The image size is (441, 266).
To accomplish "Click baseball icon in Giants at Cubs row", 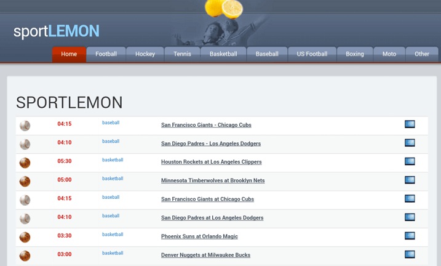I will pyautogui.click(x=25, y=200).
